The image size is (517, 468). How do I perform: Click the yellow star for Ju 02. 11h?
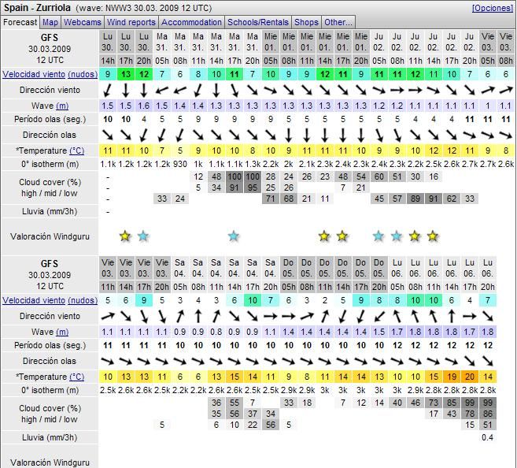coord(415,236)
